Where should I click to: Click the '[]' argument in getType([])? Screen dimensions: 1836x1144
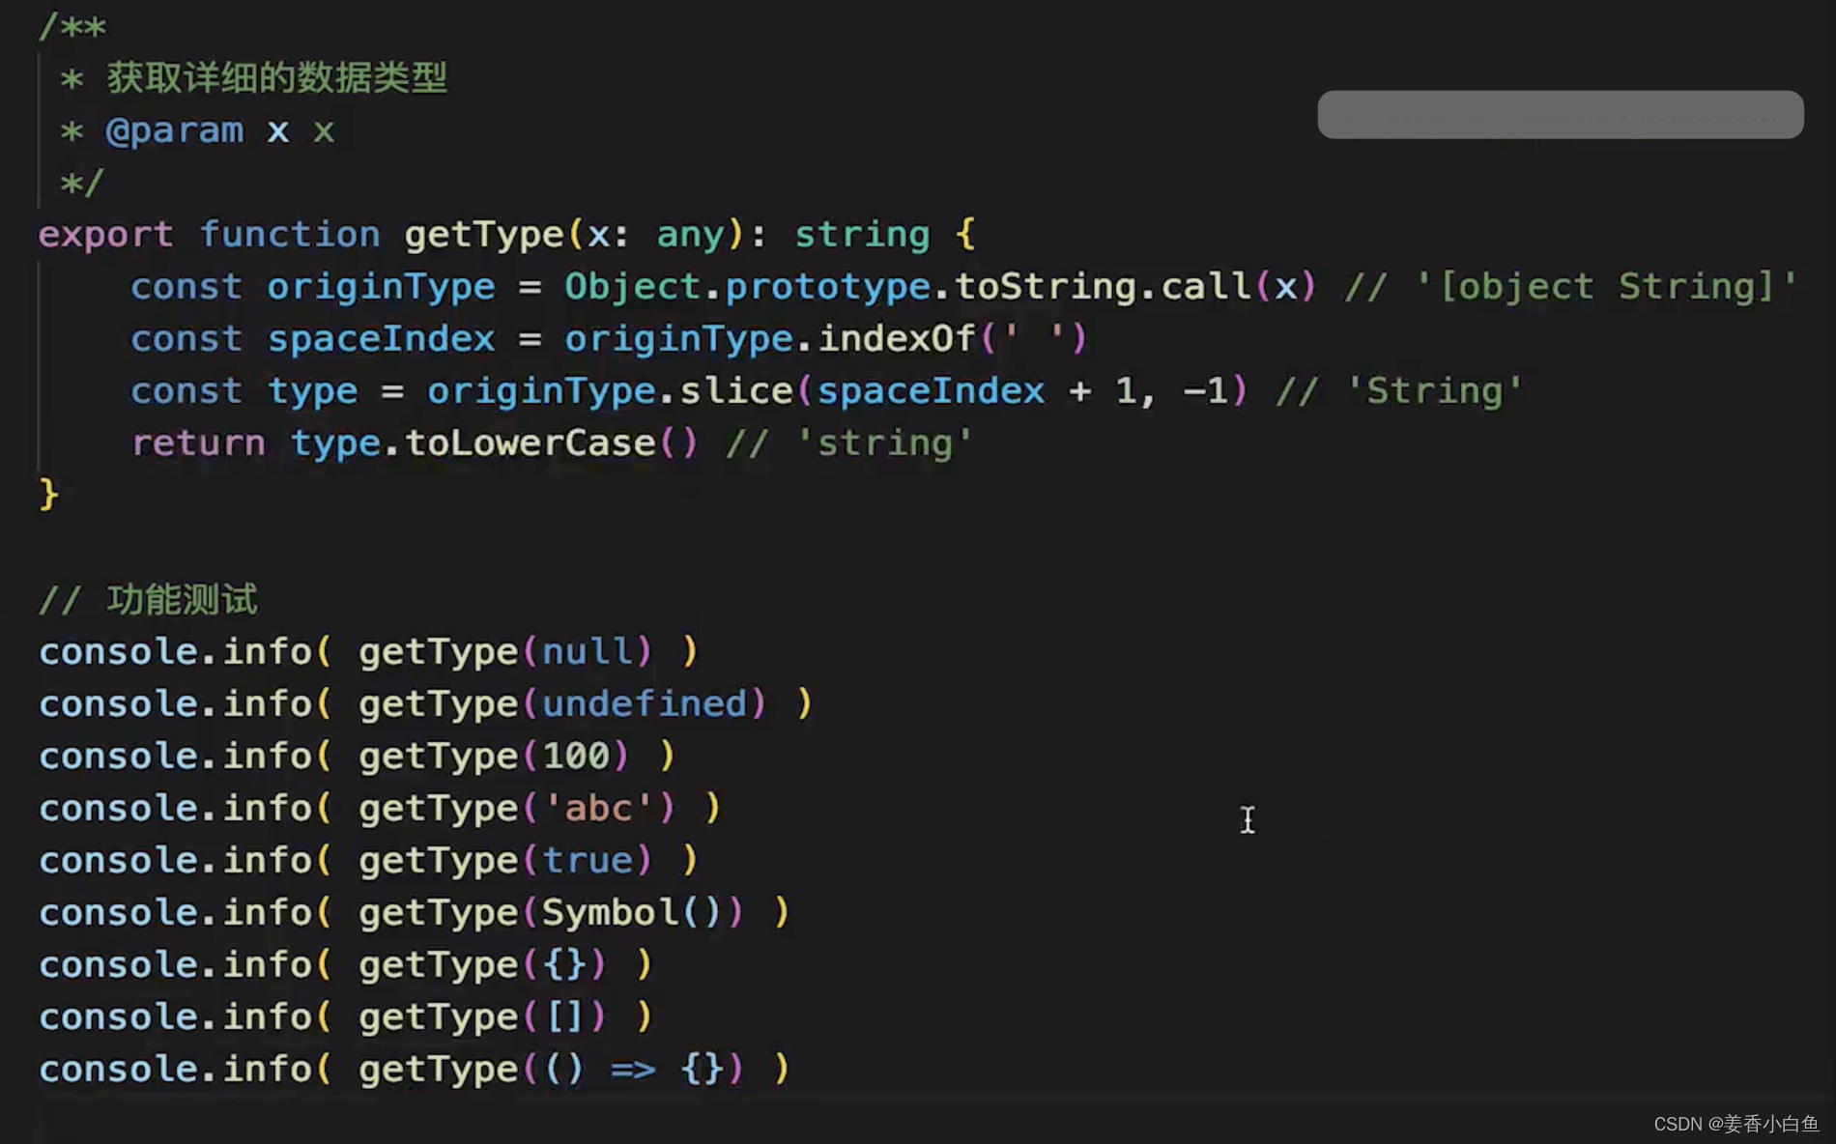click(565, 1016)
